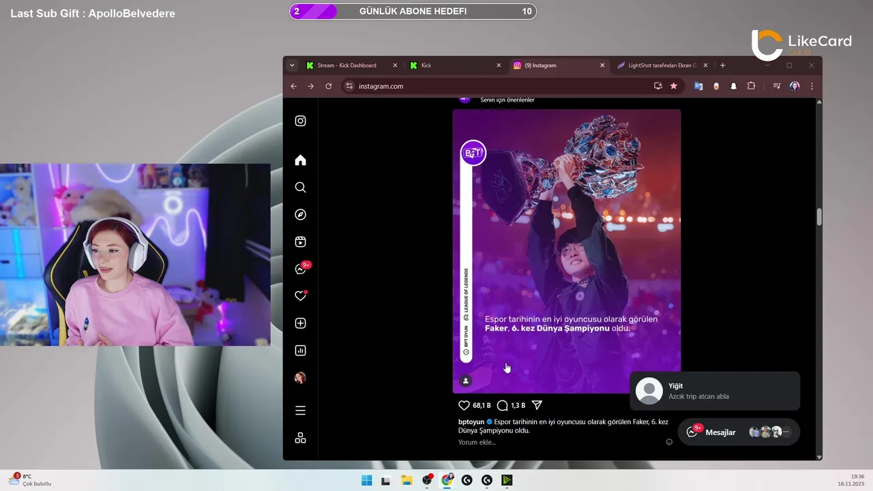Open the emoji picker in the comment field
This screenshot has width=873, height=491.
(669, 442)
